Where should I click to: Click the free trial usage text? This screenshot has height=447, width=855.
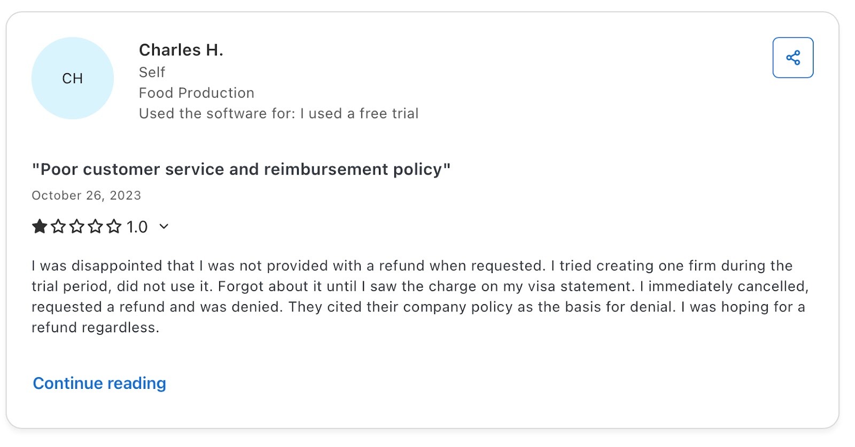(x=278, y=113)
